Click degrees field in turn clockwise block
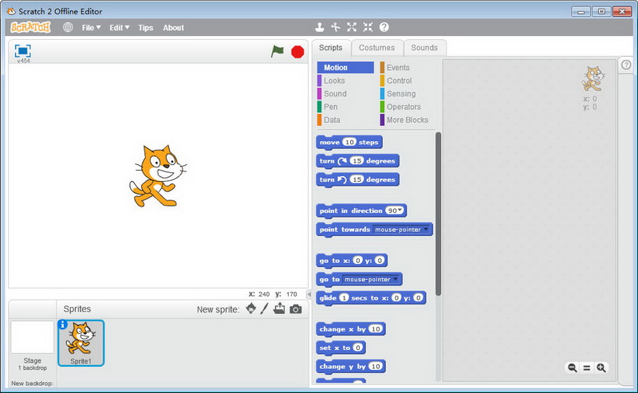Viewport: 638px width, 393px height. 356,161
